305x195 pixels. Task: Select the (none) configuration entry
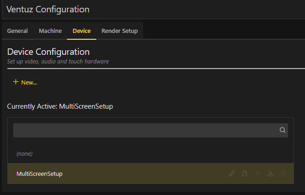tap(25, 154)
